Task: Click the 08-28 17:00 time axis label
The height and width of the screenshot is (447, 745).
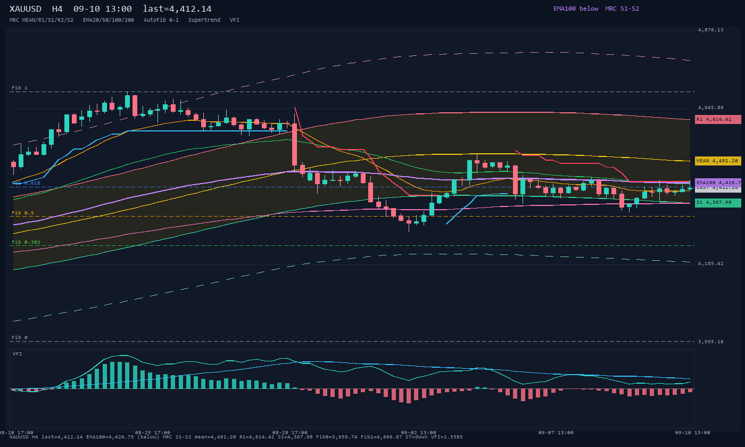Action: tap(290, 433)
